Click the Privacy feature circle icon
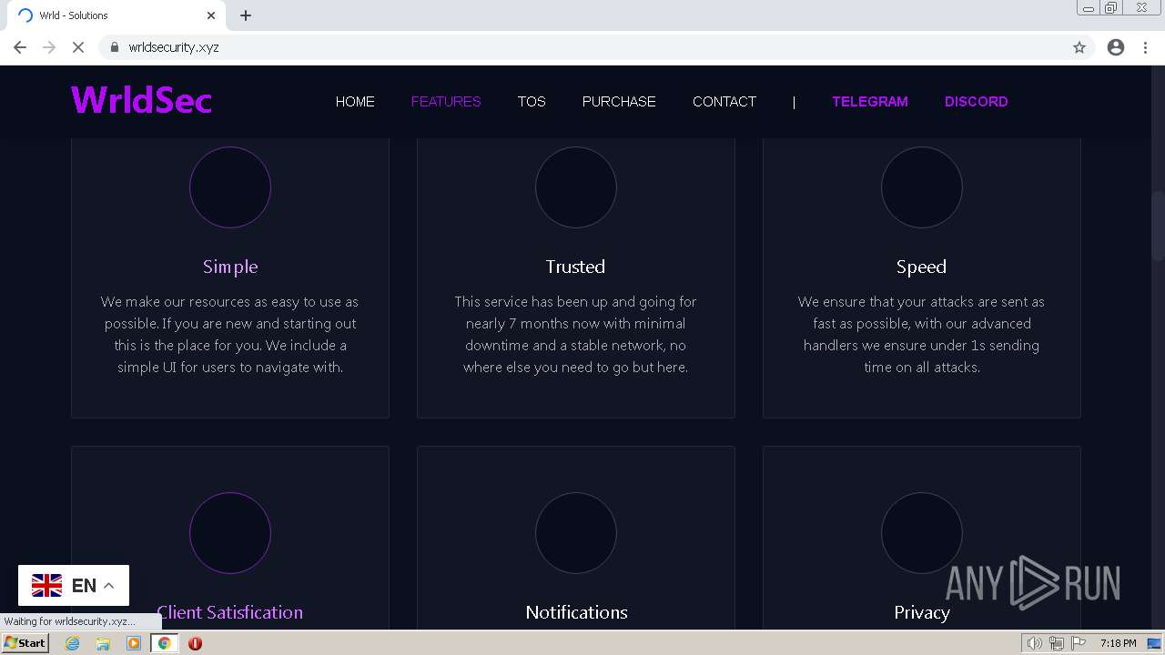Viewport: 1165px width, 655px height. 922,533
